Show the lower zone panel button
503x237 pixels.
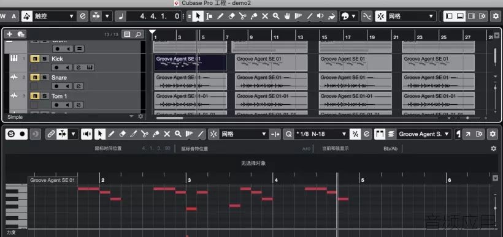[460, 16]
